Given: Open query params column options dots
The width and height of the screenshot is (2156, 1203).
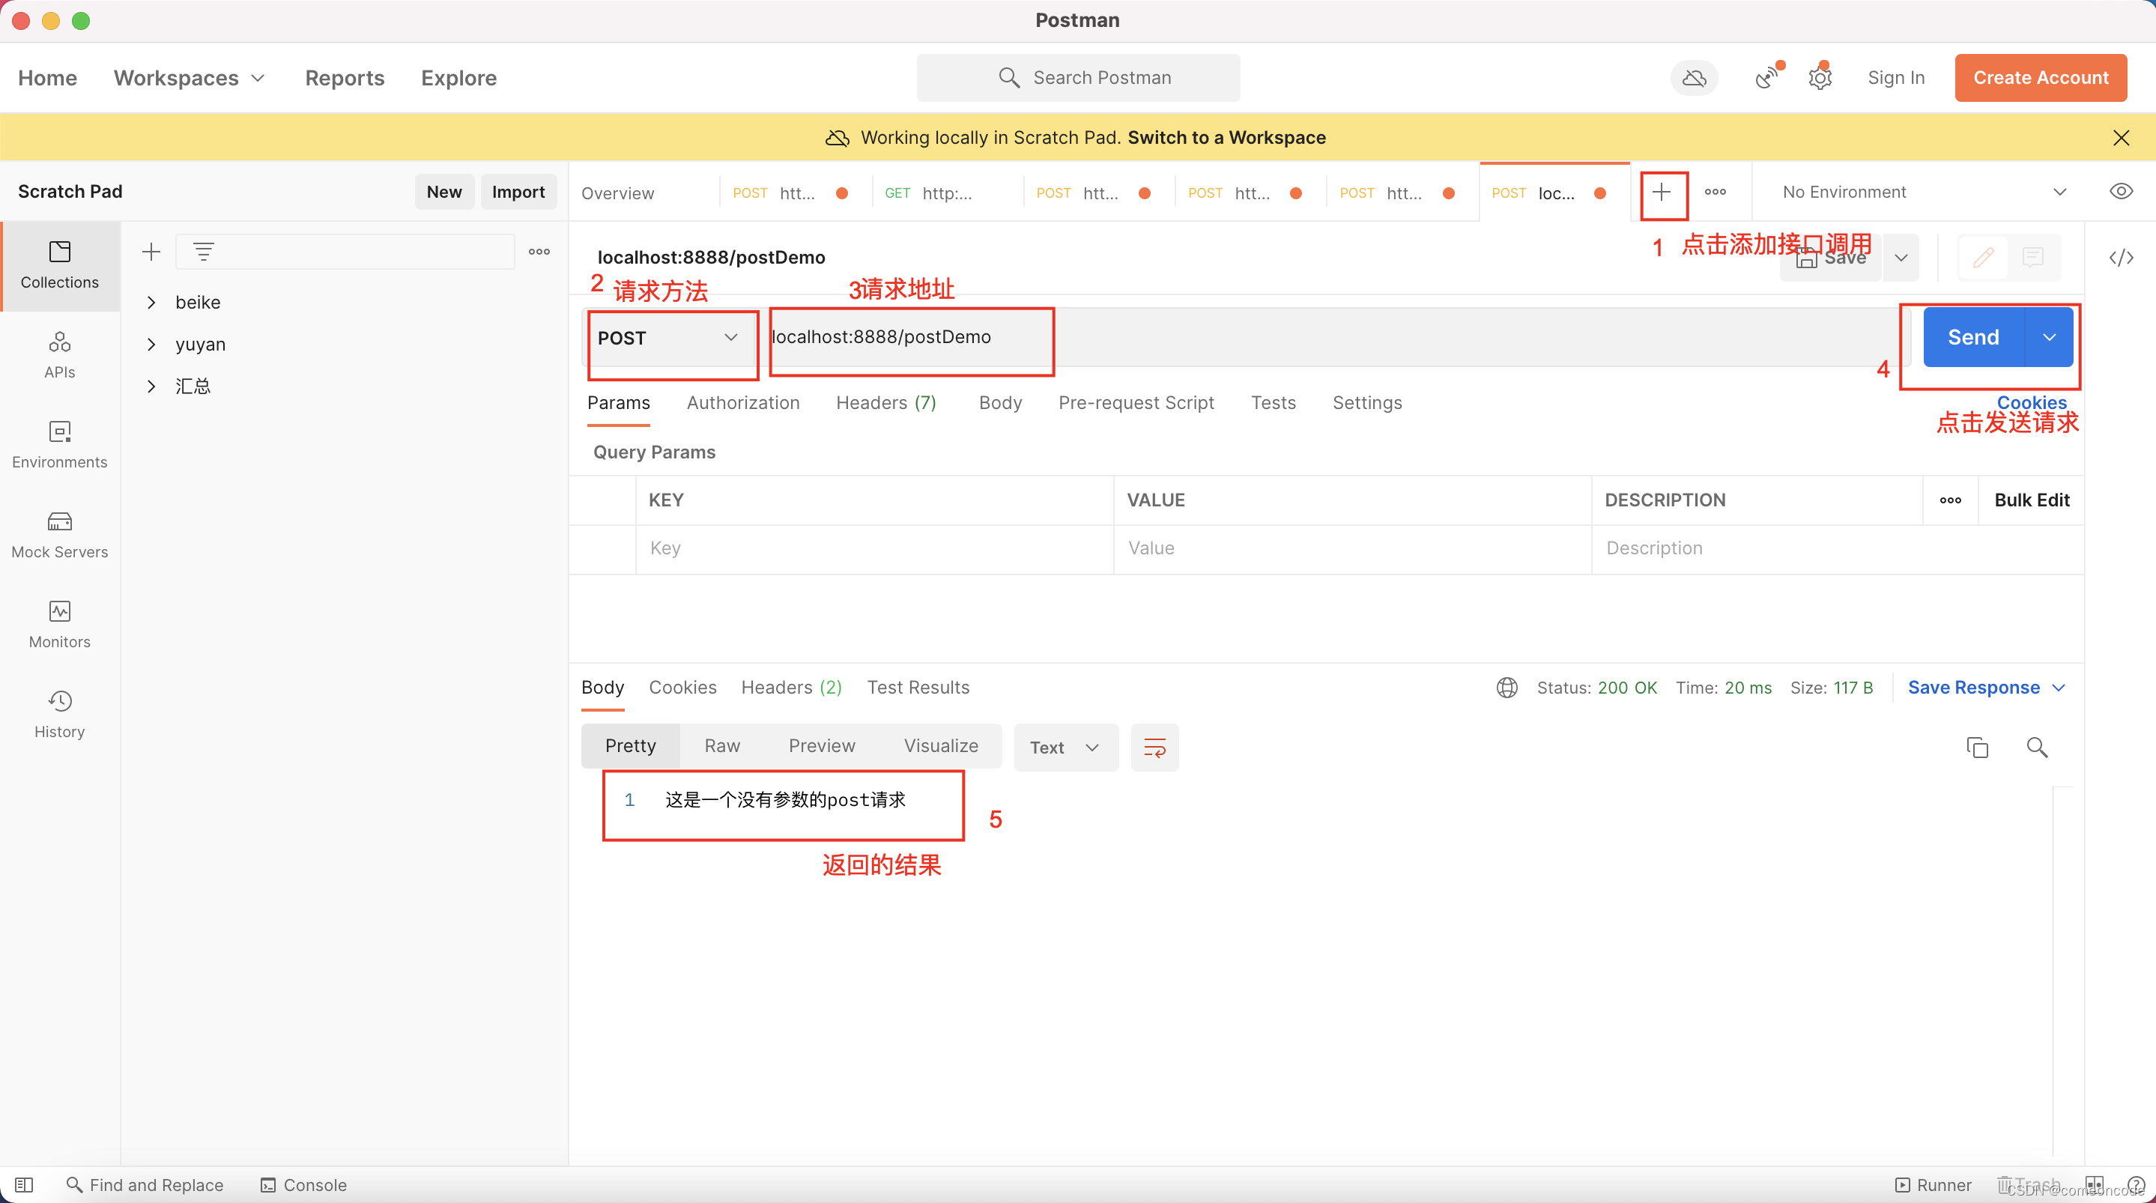Looking at the screenshot, I should tap(1950, 500).
